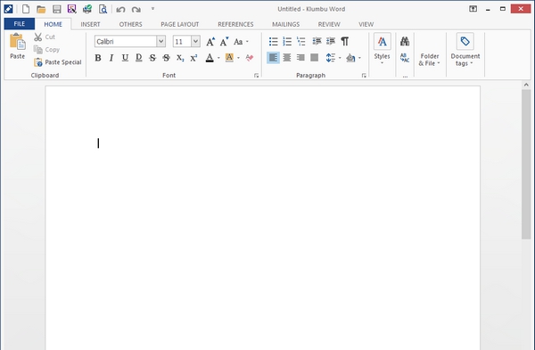
Task: Click the Save As icon in quick toolbar
Action: (71, 9)
